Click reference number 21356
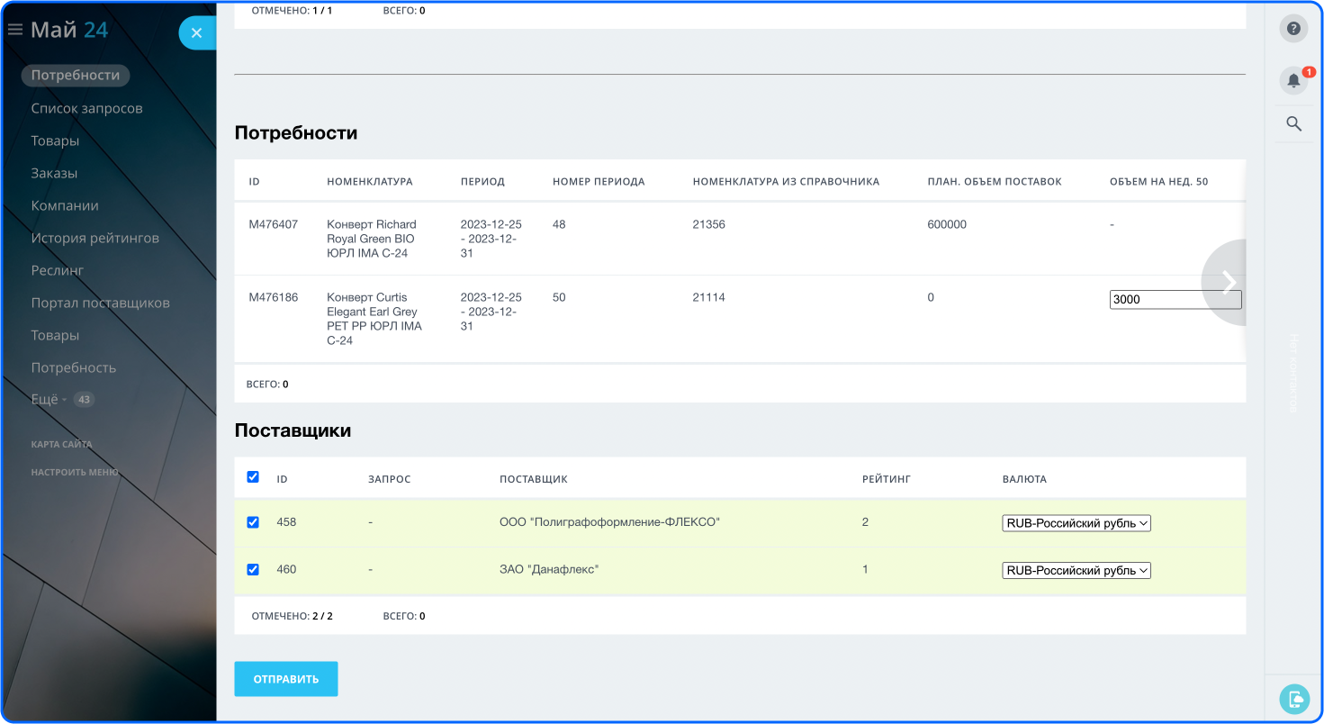 pos(709,224)
